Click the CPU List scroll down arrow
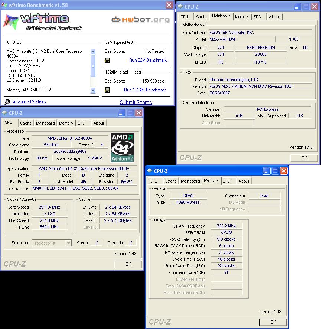The width and height of the screenshot is (321, 329). pos(93,90)
